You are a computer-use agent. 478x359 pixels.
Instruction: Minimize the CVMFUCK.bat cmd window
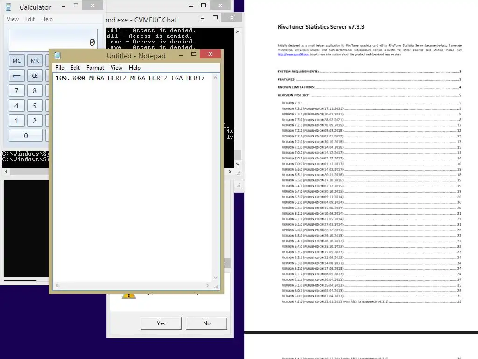click(x=203, y=18)
